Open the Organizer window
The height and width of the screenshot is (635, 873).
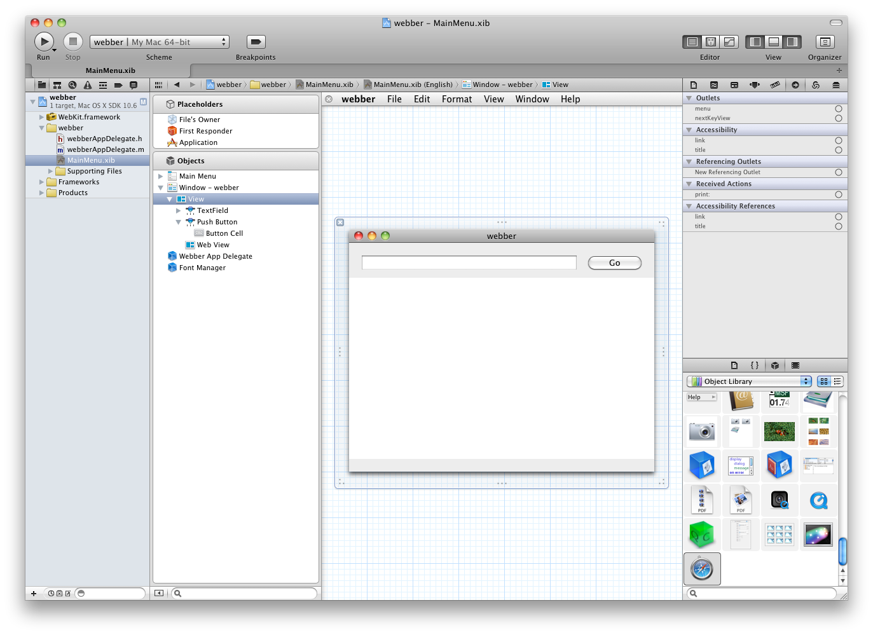825,42
